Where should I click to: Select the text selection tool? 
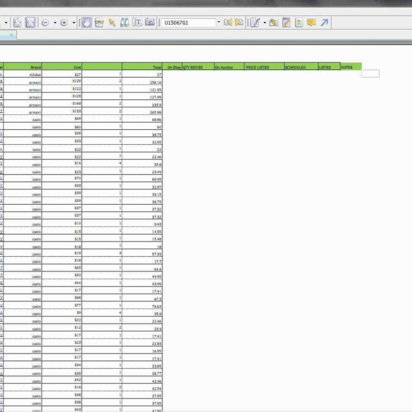pos(136,22)
